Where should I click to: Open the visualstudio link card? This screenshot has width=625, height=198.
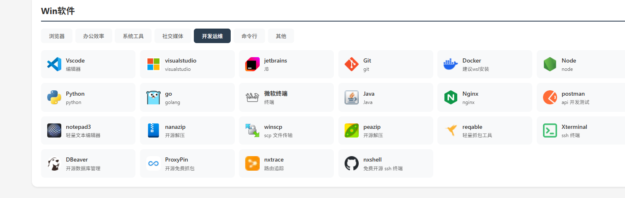click(187, 64)
